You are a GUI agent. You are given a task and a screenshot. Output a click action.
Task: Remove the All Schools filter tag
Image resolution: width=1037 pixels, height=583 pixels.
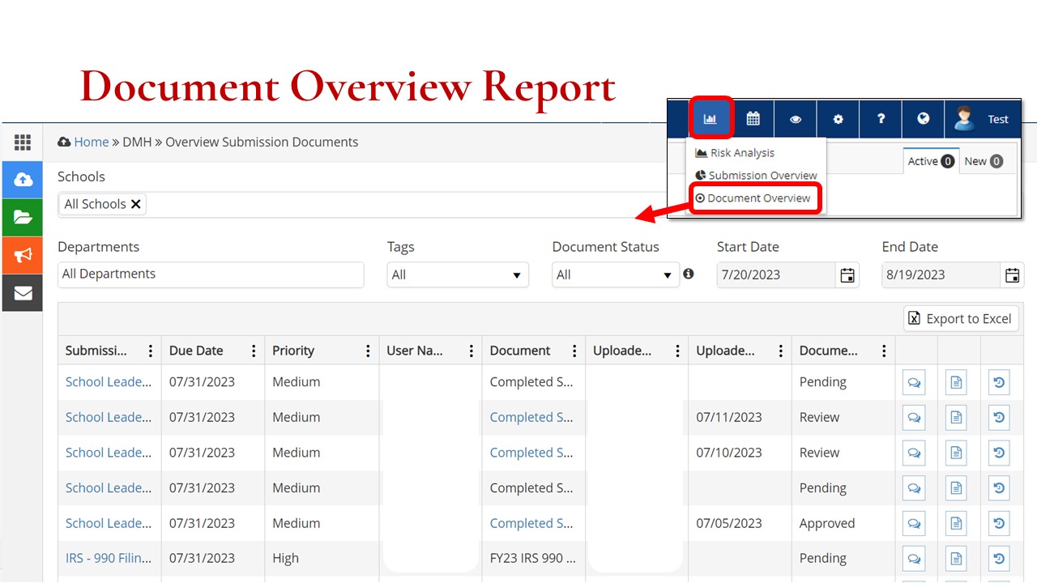[136, 204]
